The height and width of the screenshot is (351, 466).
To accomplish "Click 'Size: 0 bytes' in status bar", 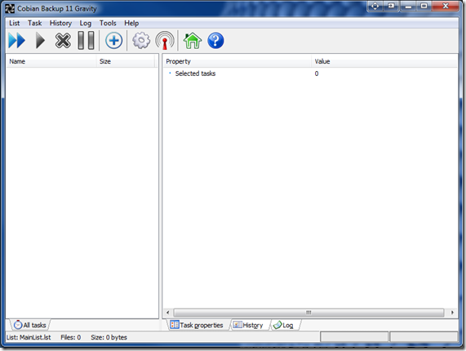I will [x=109, y=337].
